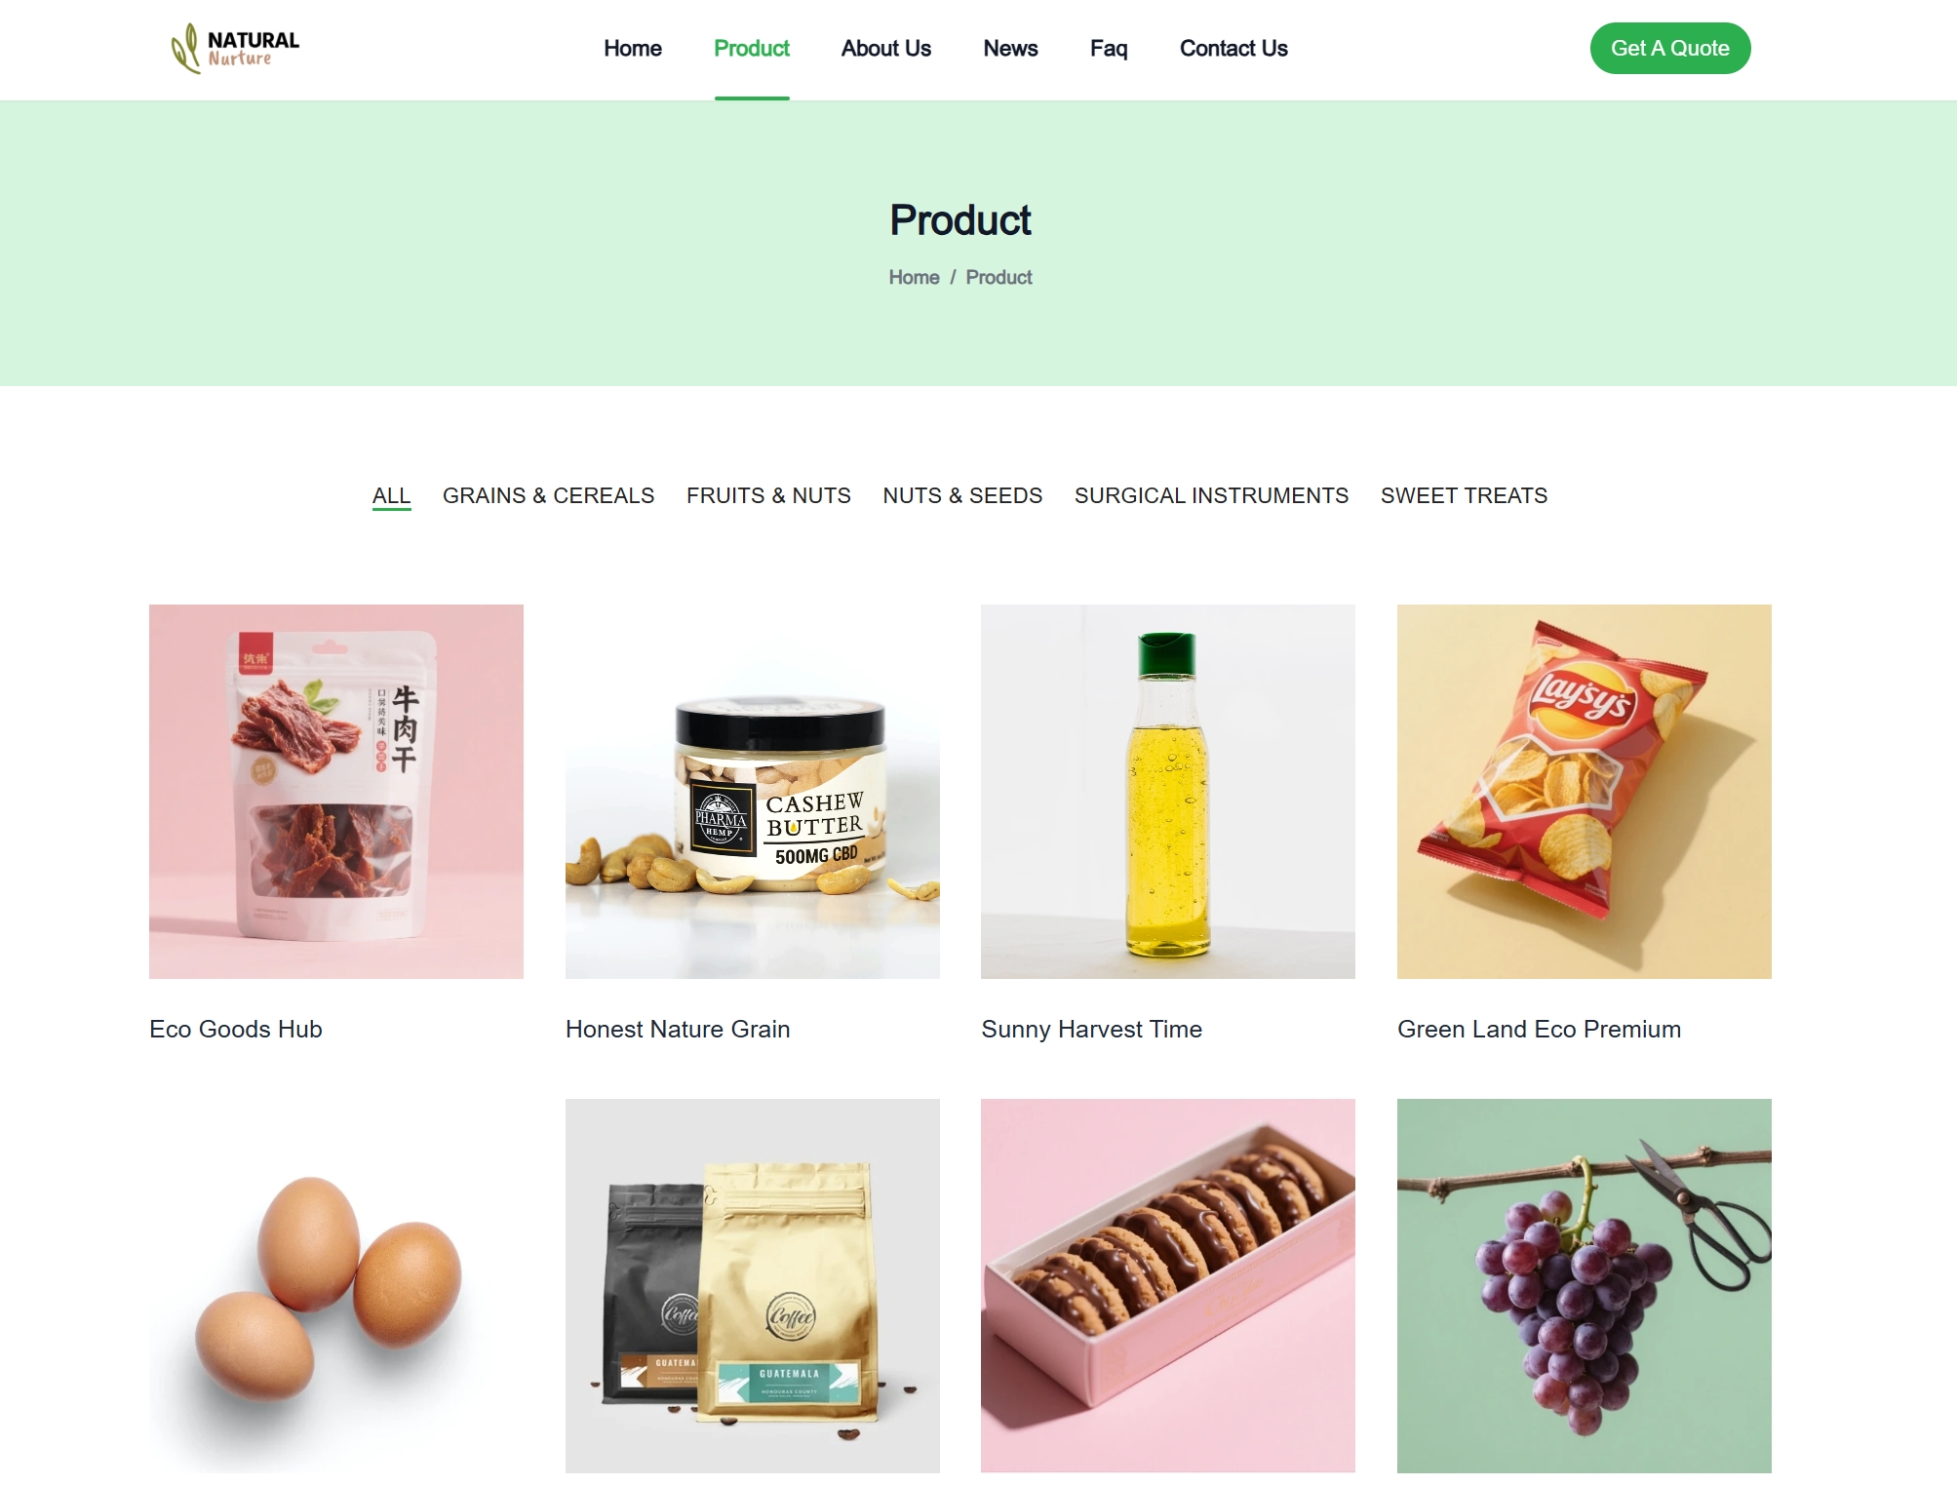Viewport: 1957px width, 1485px height.
Task: View the coffee bags product image
Action: click(753, 1286)
